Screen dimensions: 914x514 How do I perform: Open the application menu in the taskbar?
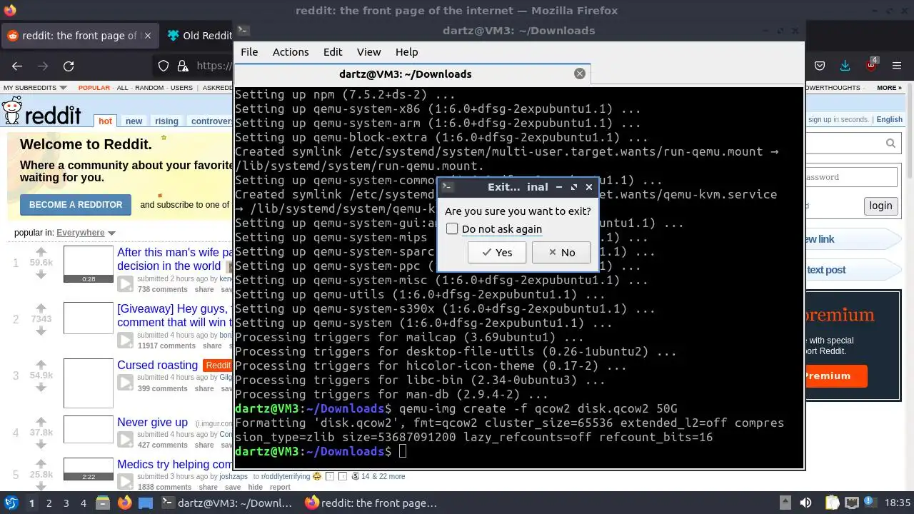click(11, 503)
